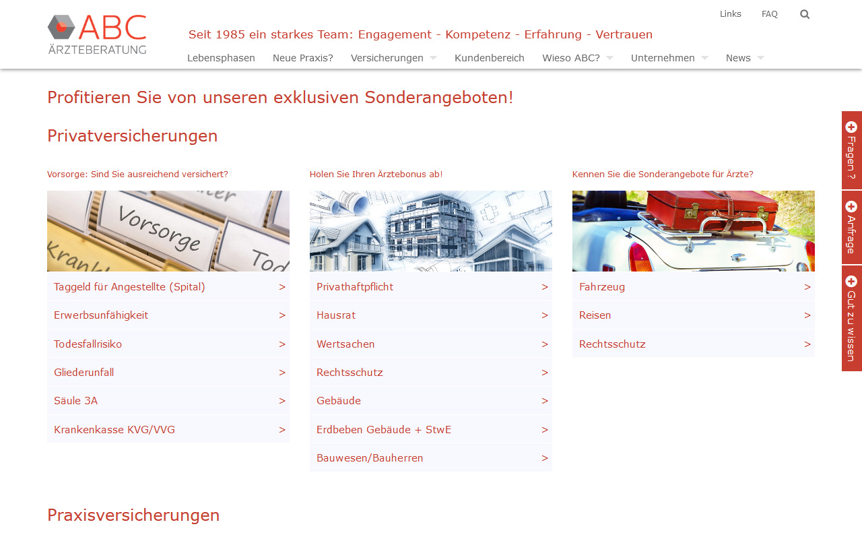Screen dimensions: 862x539
Task: Click the ABC Ärzteberatung logo
Action: [97, 34]
